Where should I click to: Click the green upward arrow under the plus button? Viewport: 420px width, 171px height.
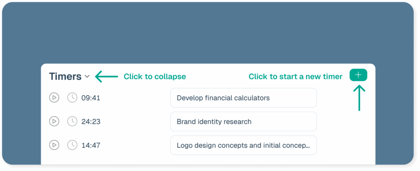(359, 98)
